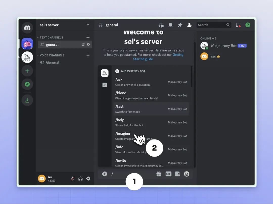
Task: Add a server with the plus icon
Action: [27, 71]
